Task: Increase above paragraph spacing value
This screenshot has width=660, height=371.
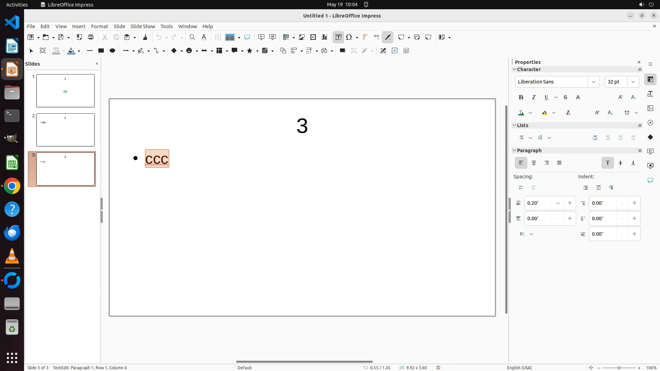Action: pyautogui.click(x=570, y=203)
